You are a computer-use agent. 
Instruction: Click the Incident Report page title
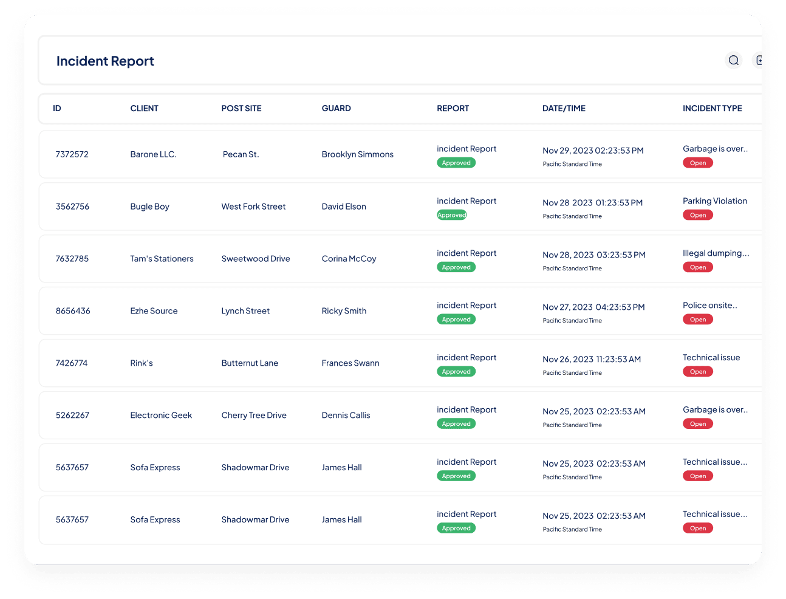pyautogui.click(x=104, y=61)
